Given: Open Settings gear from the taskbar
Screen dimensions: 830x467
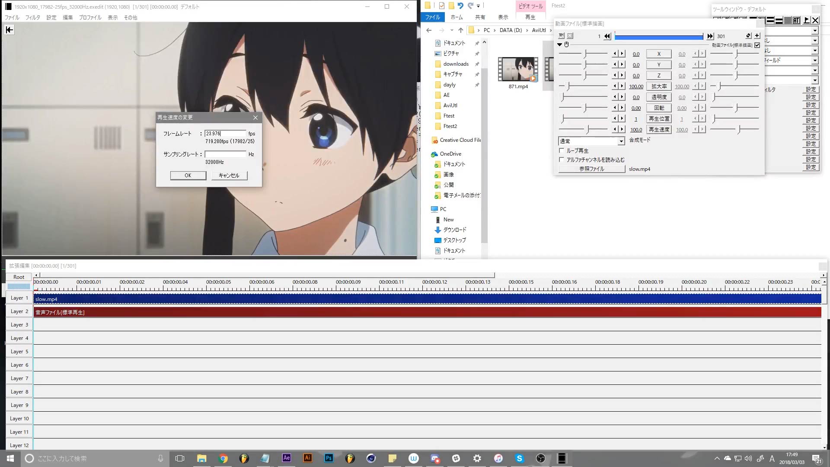Looking at the screenshot, I should (x=477, y=458).
